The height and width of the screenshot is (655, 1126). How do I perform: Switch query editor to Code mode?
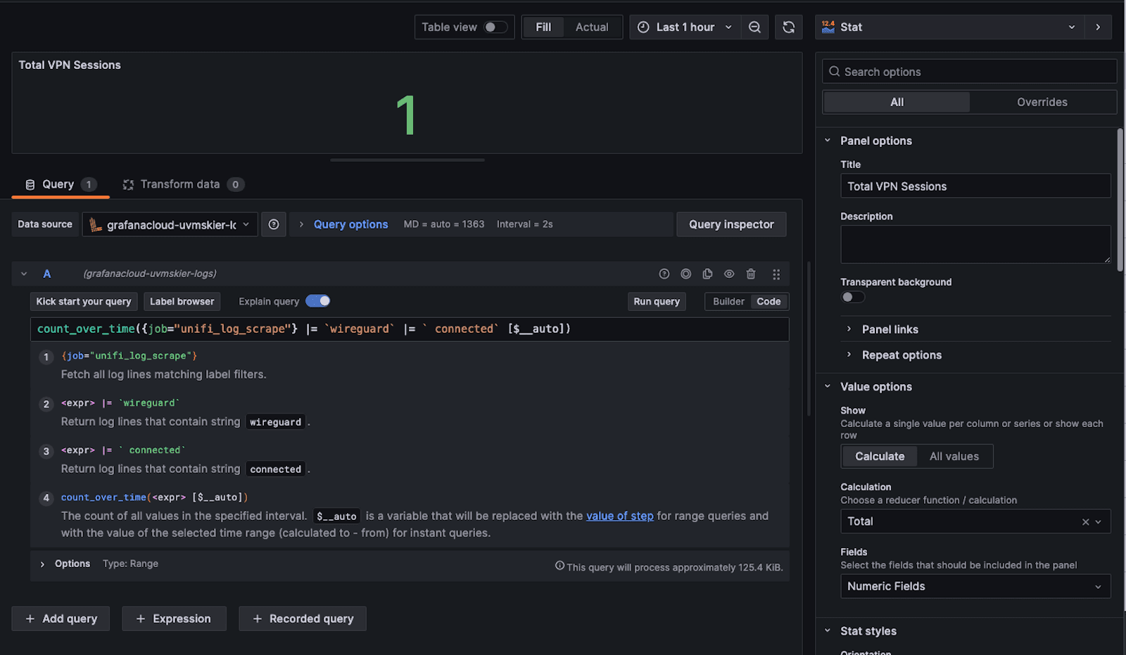tap(768, 301)
